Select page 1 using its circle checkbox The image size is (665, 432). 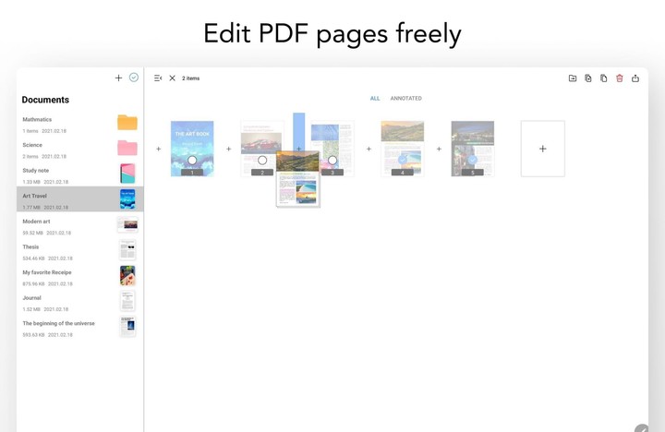click(192, 161)
